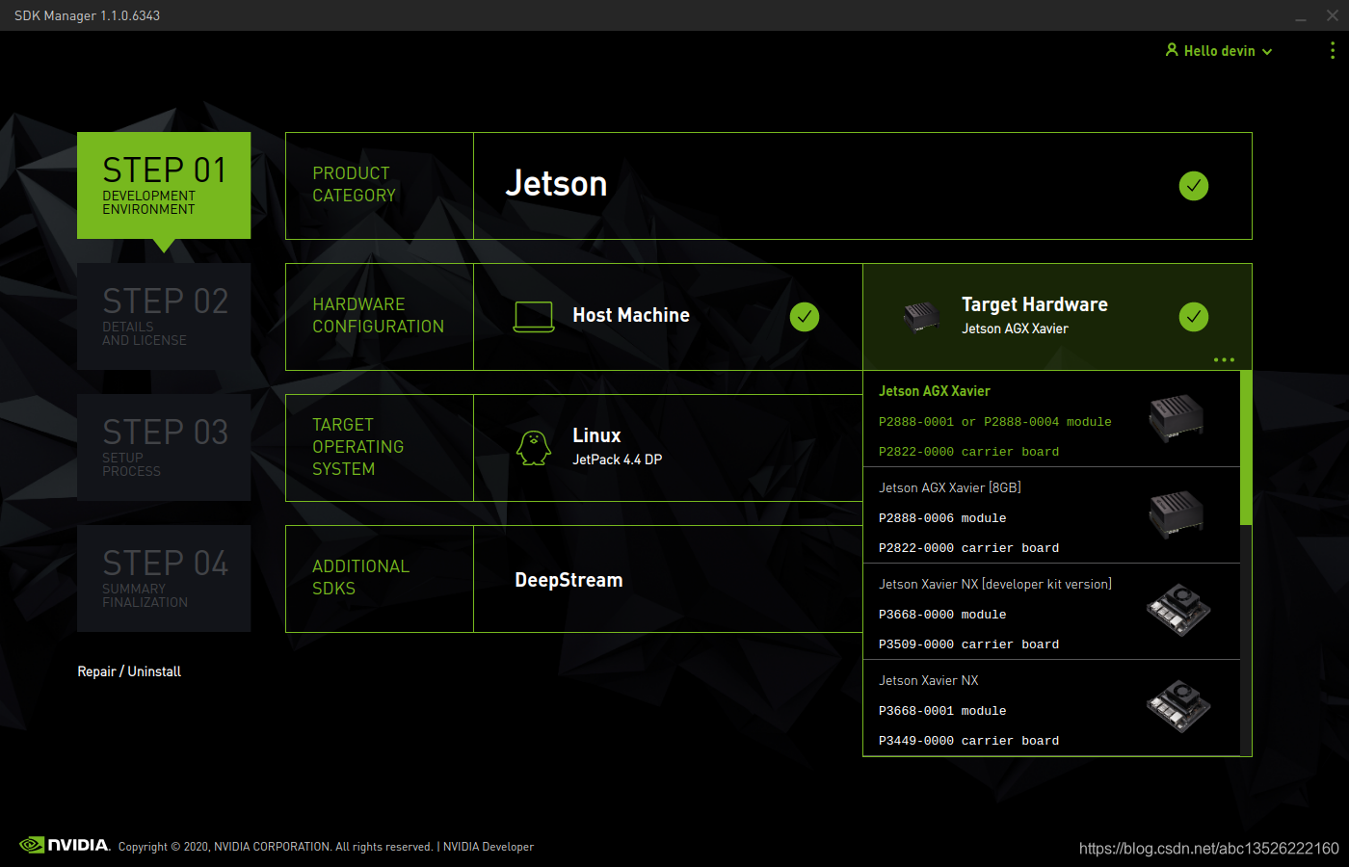Screen dimensions: 1349x867
Task: Select Jetson AGX Xavier from hardware list
Action: tap(1051, 419)
